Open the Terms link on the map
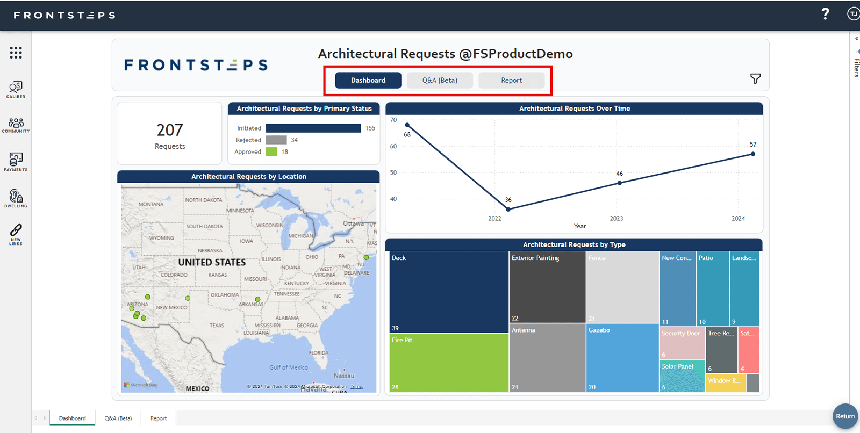Screen dimensions: 860x433 [357, 387]
